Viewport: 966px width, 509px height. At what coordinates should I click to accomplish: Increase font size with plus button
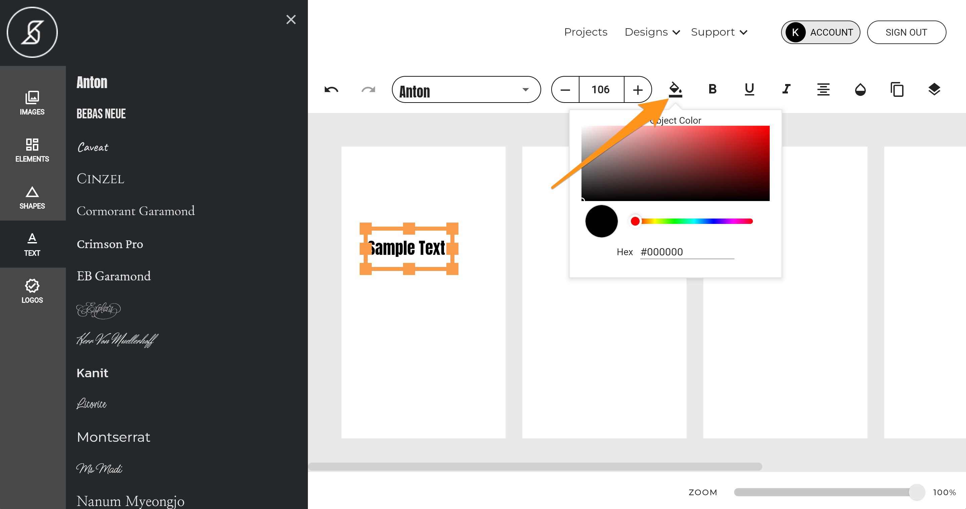click(638, 90)
